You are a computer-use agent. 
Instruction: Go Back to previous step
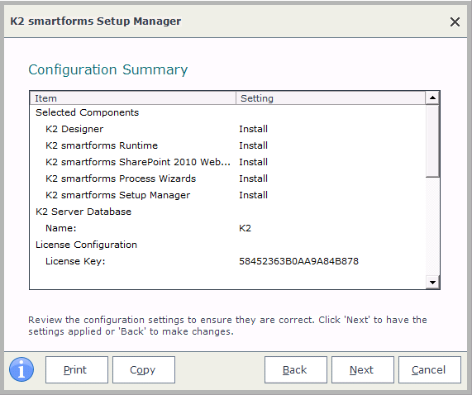point(296,369)
